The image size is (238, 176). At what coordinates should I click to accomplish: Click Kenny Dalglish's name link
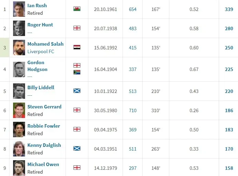pos(44,145)
